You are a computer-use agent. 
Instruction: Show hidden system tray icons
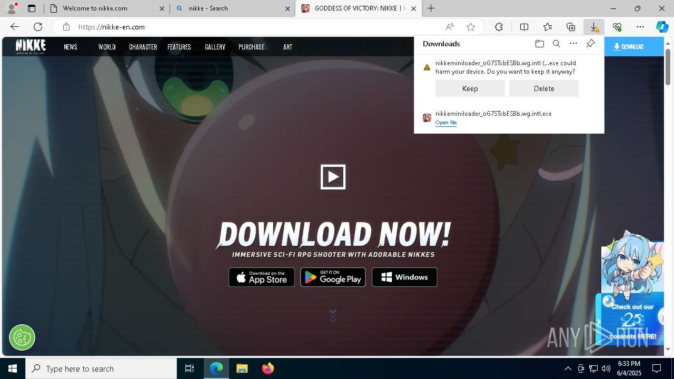568,368
